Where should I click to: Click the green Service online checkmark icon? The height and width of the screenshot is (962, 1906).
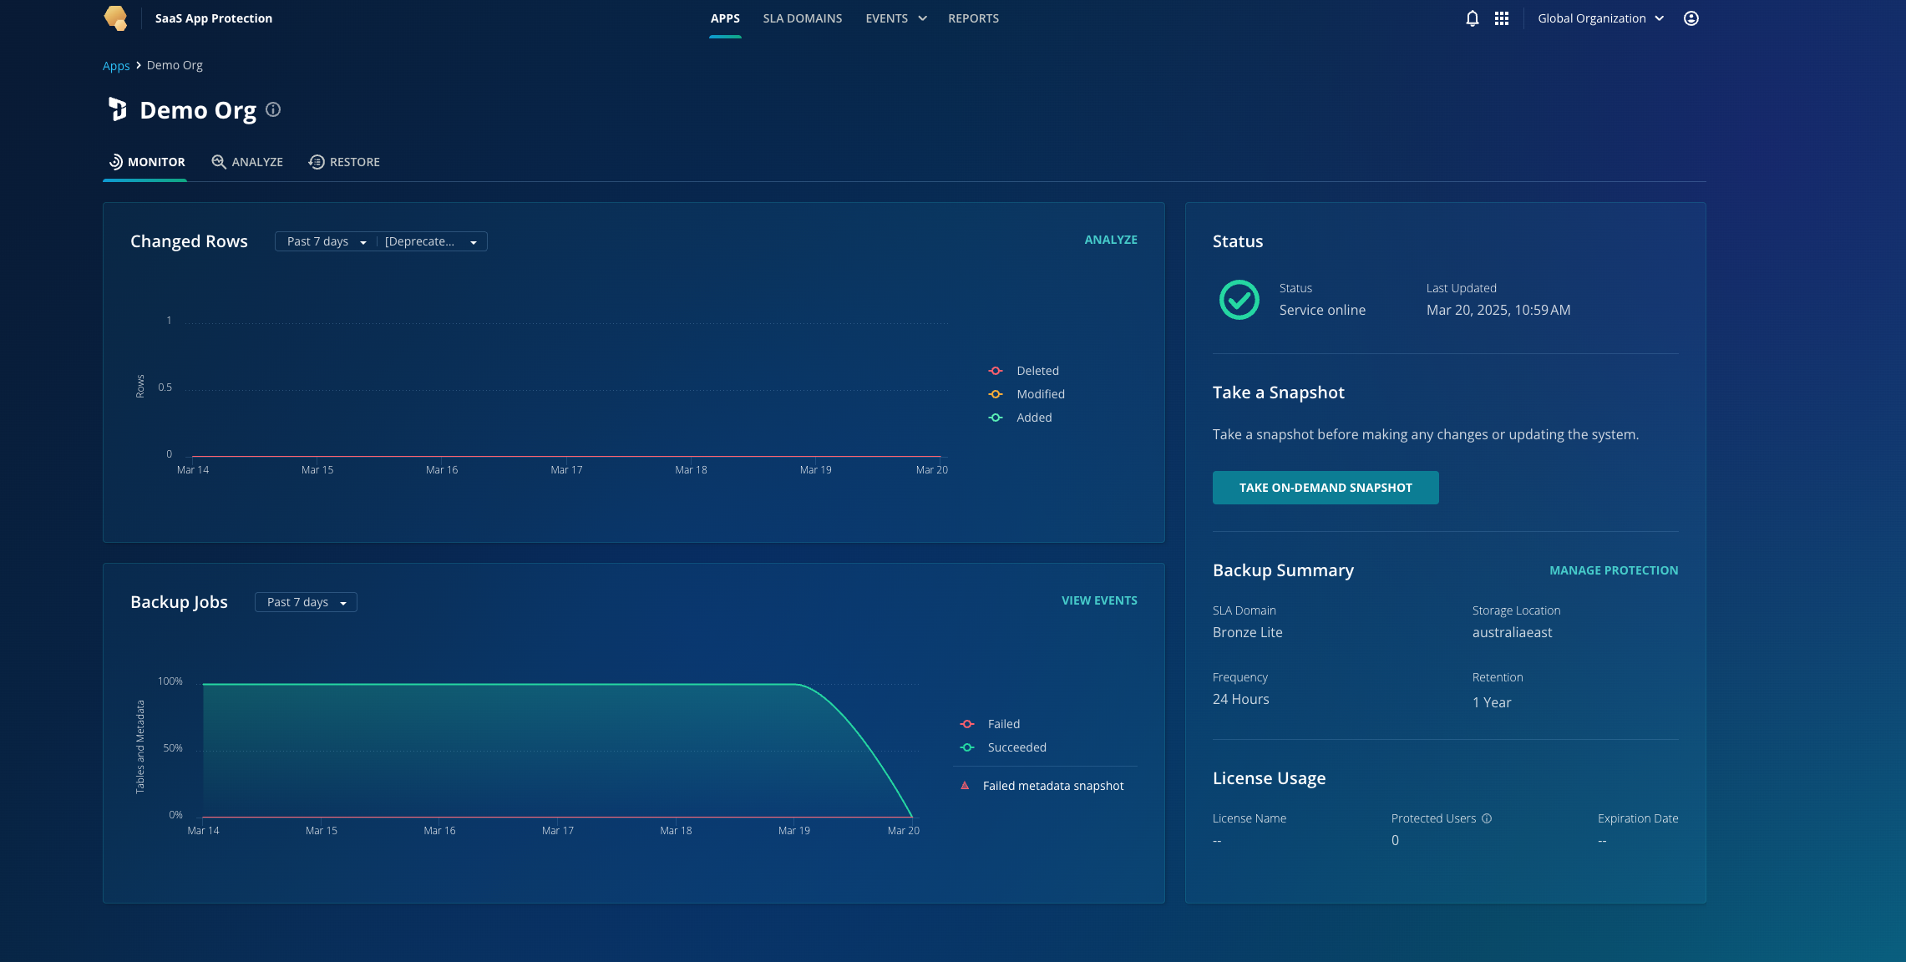(1239, 300)
